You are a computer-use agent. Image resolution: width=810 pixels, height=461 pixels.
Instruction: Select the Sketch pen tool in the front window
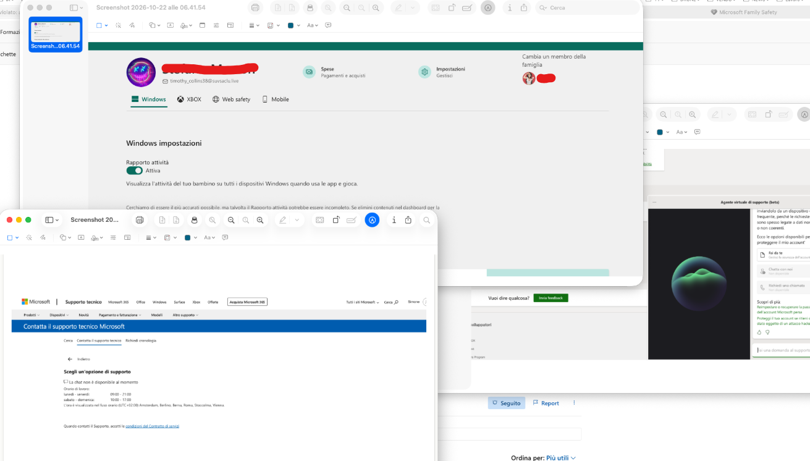pyautogui.click(x=43, y=237)
